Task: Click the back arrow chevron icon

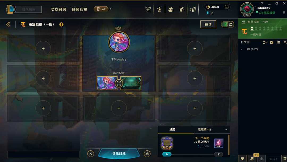Action: pos(8,24)
